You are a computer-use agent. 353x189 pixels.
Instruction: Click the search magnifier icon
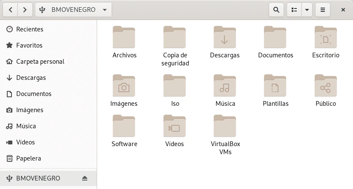pyautogui.click(x=276, y=9)
